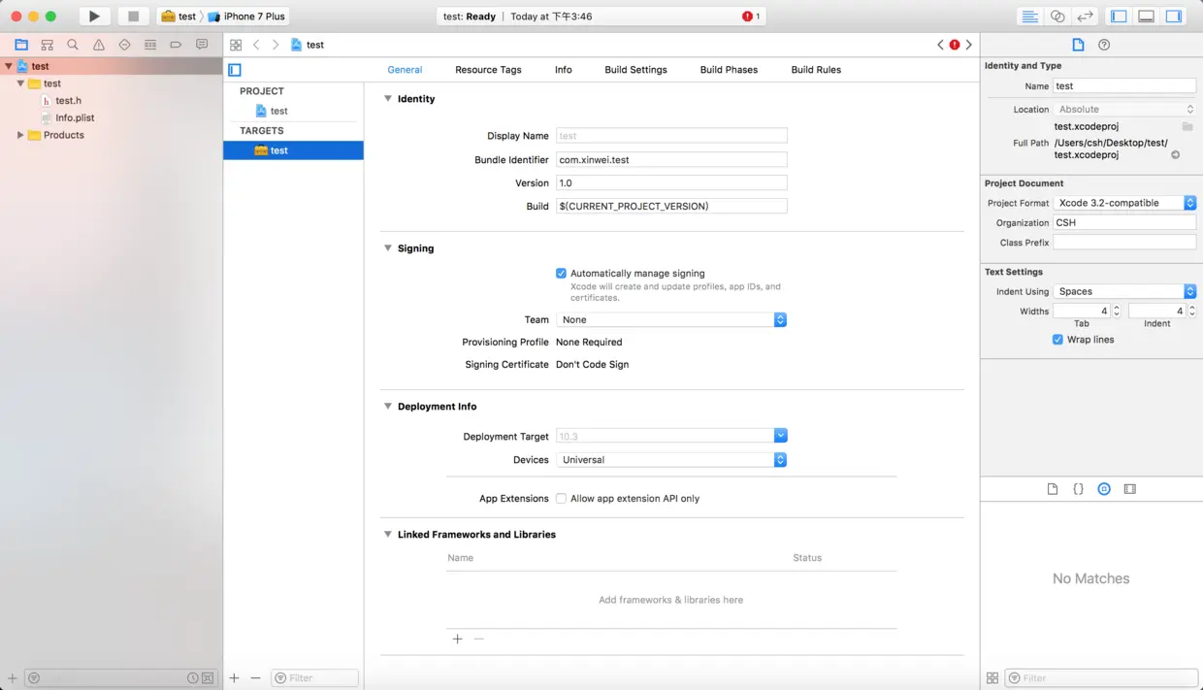Open Code Snippet library
The height and width of the screenshot is (690, 1203).
[x=1078, y=489]
